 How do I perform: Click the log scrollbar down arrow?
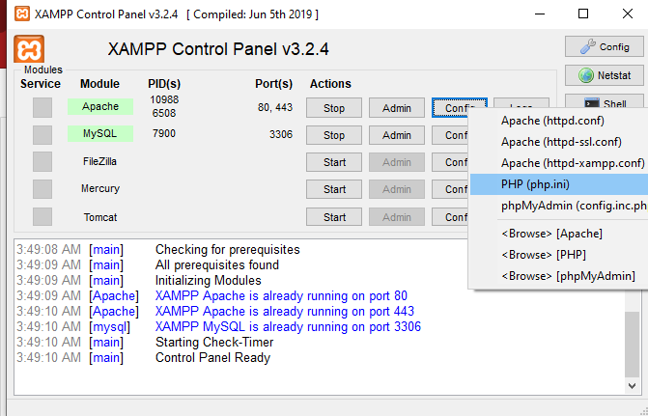tap(632, 386)
